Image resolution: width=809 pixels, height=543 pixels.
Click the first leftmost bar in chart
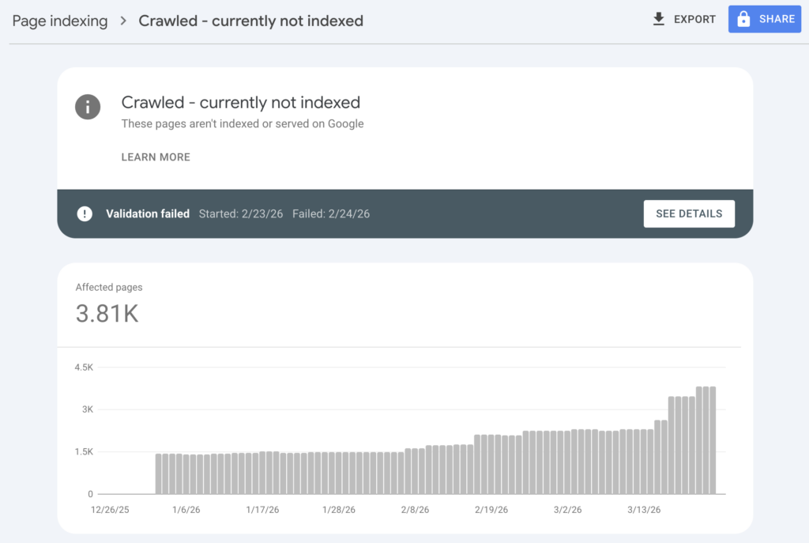point(160,473)
